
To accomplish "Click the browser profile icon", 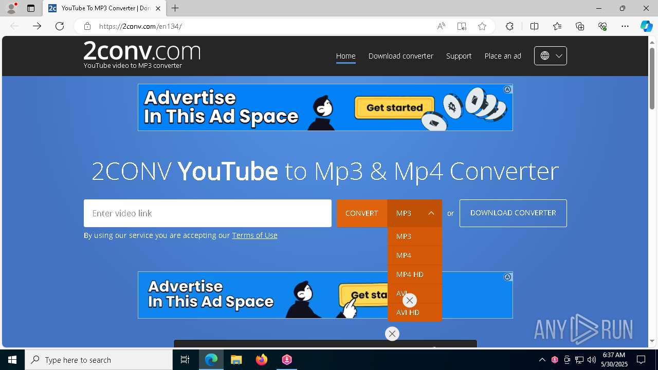I will point(11,8).
